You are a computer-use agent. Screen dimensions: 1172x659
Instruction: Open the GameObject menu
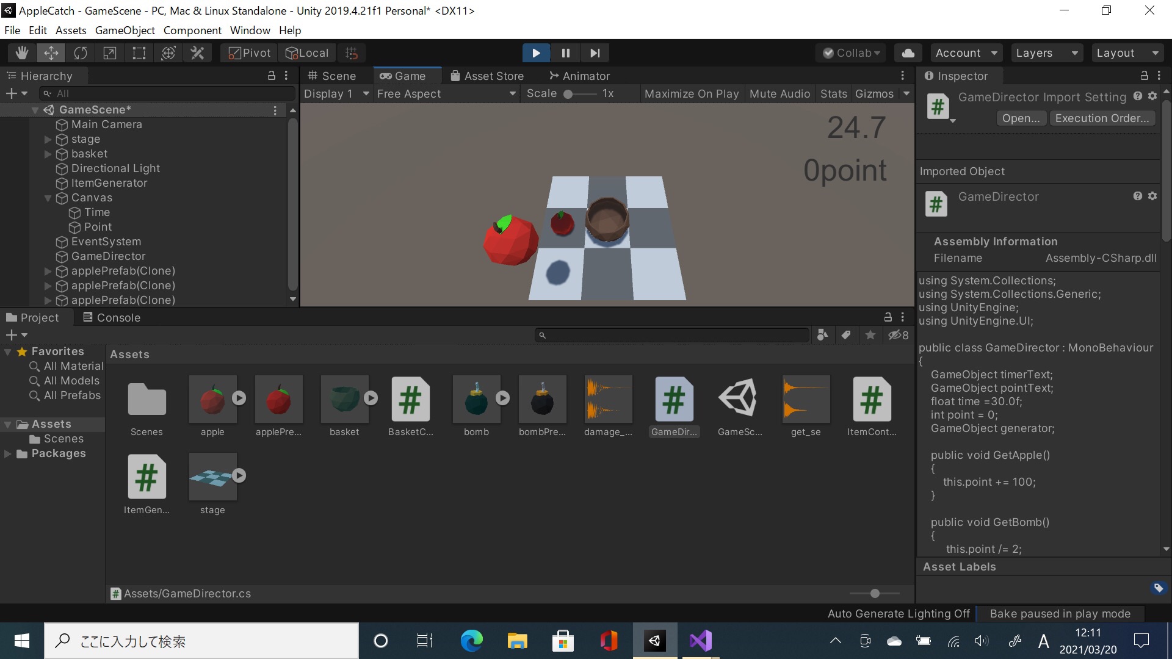pyautogui.click(x=125, y=30)
